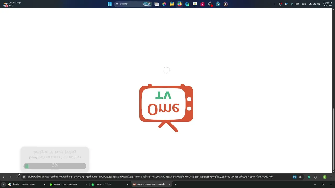
Task: Open the blue compass app in the taskbar
Action: click(x=218, y=4)
